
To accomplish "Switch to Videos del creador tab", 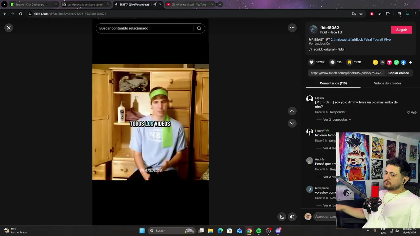I will click(x=388, y=83).
